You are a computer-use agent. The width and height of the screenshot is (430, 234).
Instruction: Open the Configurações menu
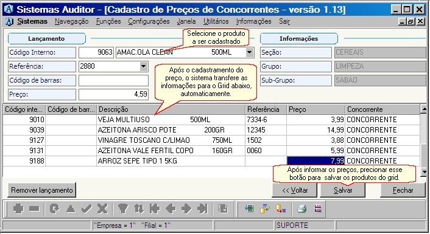149,21
